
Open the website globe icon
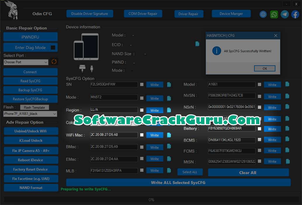point(263,14)
